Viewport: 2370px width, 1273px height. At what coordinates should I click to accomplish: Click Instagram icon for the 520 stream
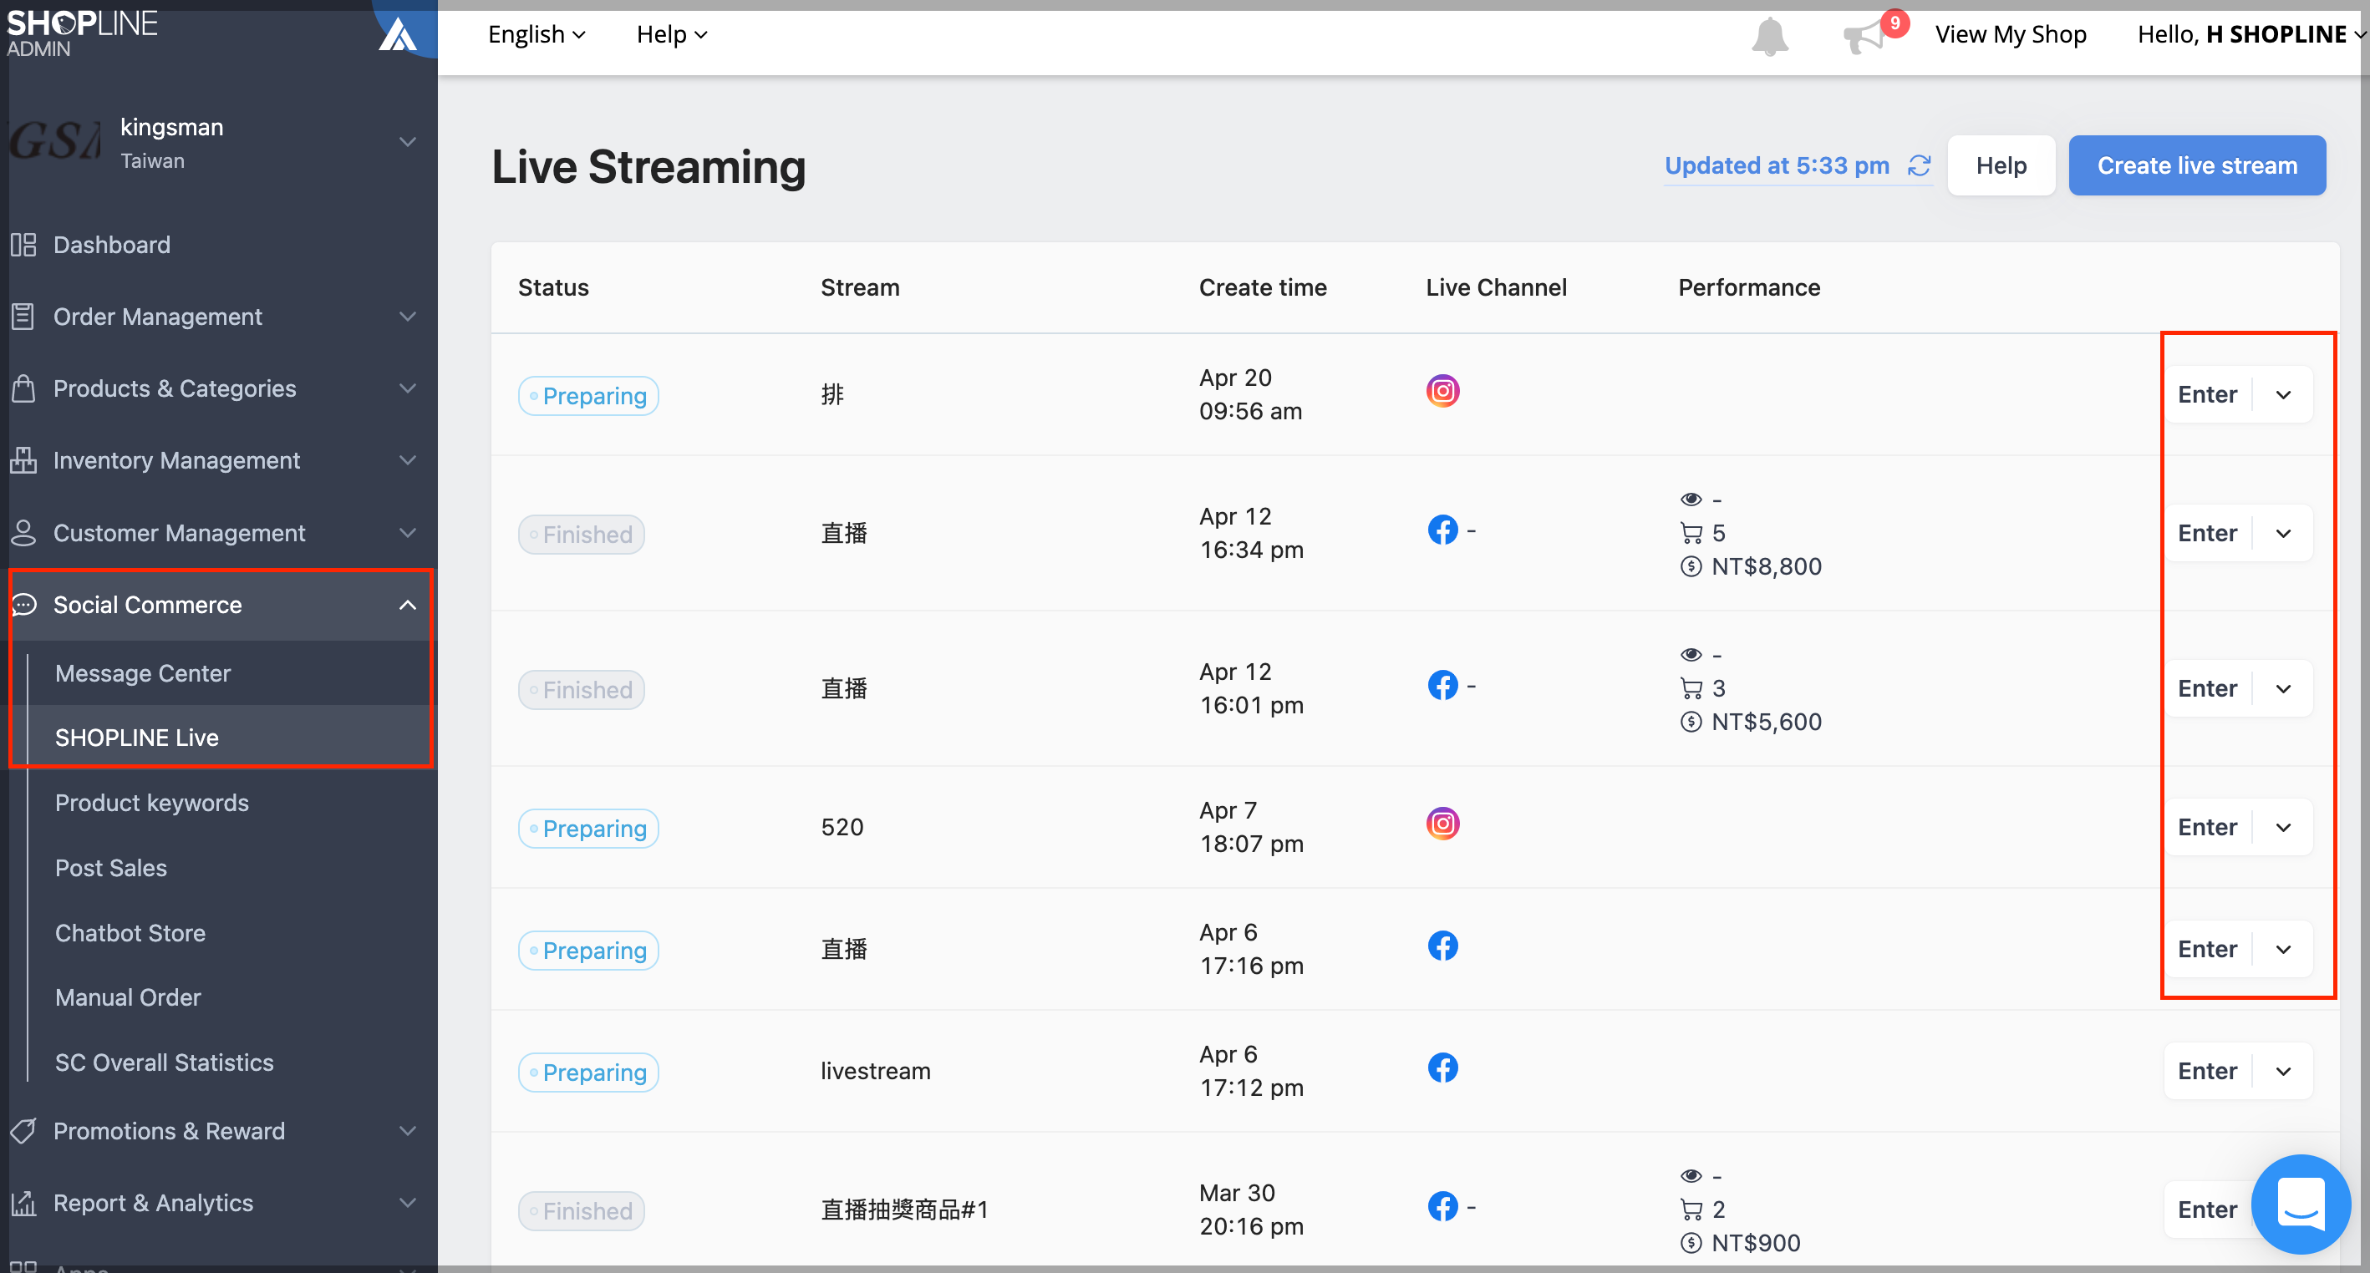coord(1442,824)
